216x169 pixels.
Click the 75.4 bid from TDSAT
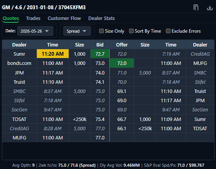(x=100, y=119)
